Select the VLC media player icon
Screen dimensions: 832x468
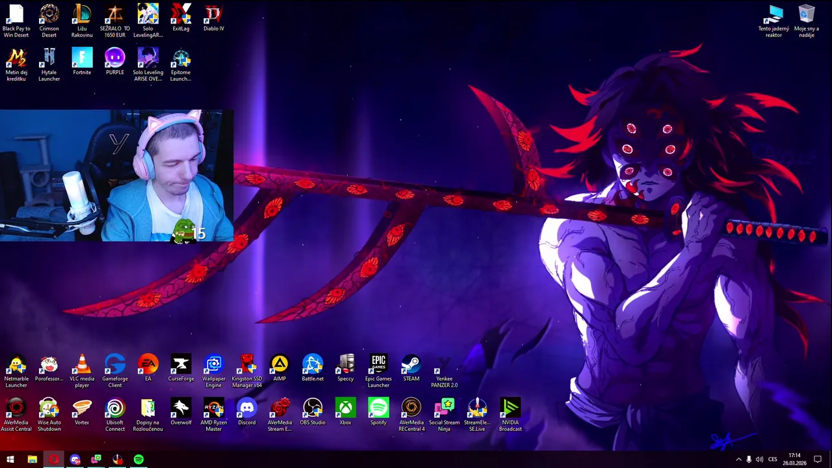82,371
